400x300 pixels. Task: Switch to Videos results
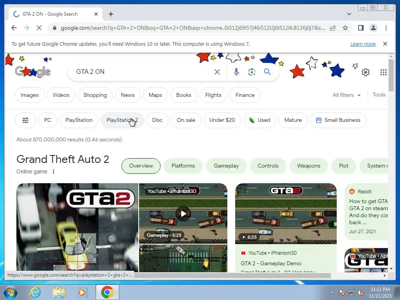click(x=61, y=95)
